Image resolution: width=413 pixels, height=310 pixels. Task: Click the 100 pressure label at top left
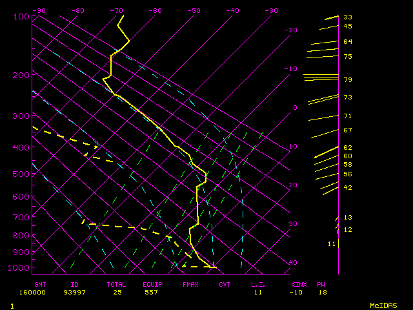[x=21, y=16]
